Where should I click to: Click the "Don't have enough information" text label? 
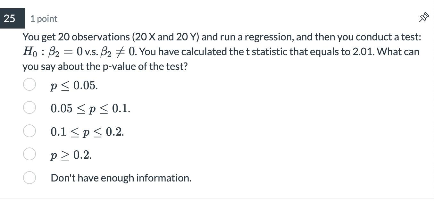coord(121,177)
